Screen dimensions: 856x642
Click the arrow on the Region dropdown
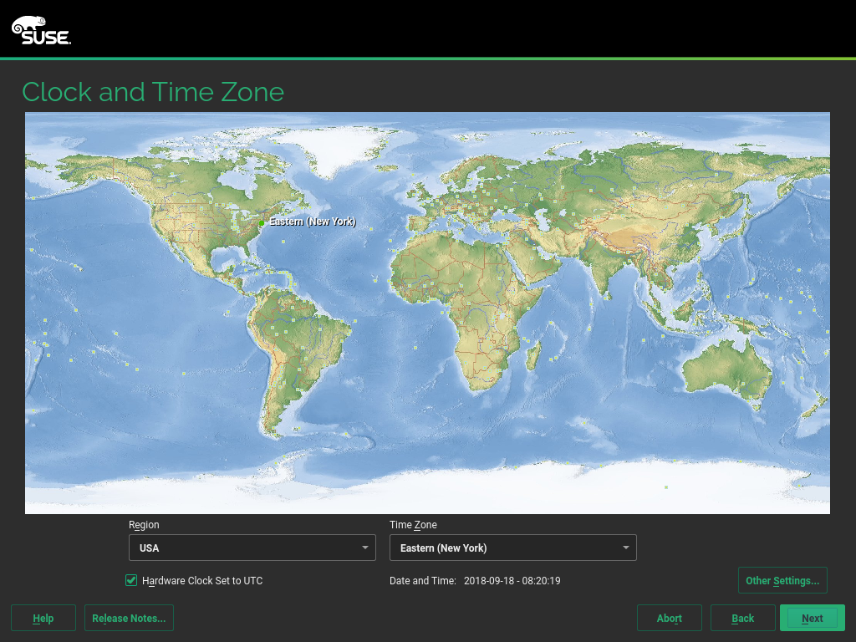364,548
